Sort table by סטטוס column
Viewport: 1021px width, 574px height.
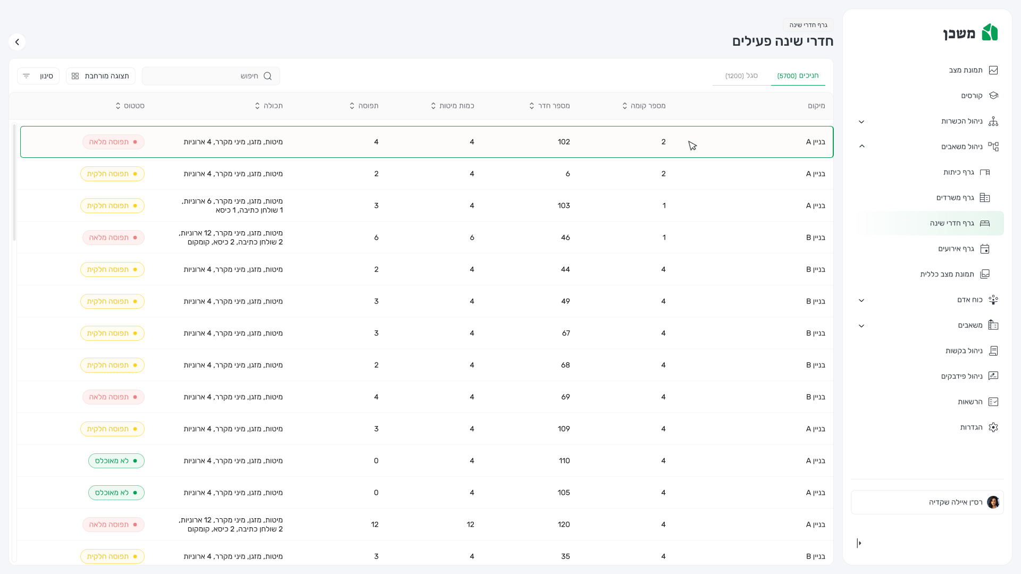click(118, 106)
